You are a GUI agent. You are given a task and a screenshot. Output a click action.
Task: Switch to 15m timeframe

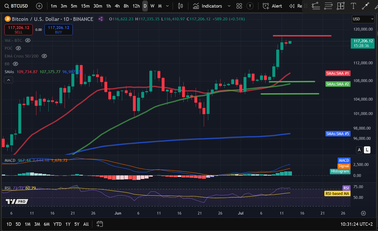point(85,6)
